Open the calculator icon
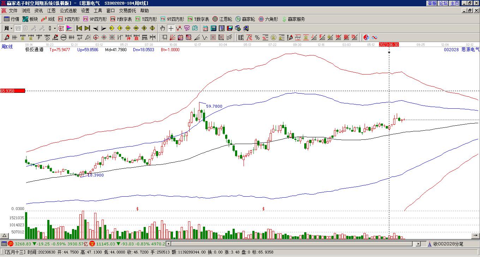The width and height of the screenshot is (480, 257). [x=213, y=28]
